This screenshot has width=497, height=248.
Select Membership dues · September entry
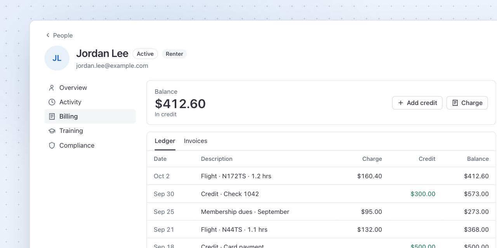click(x=245, y=212)
